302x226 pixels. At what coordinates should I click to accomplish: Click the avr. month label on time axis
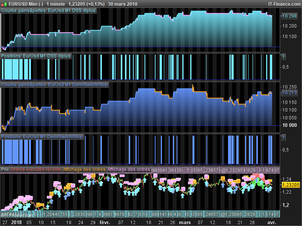pos(272,223)
